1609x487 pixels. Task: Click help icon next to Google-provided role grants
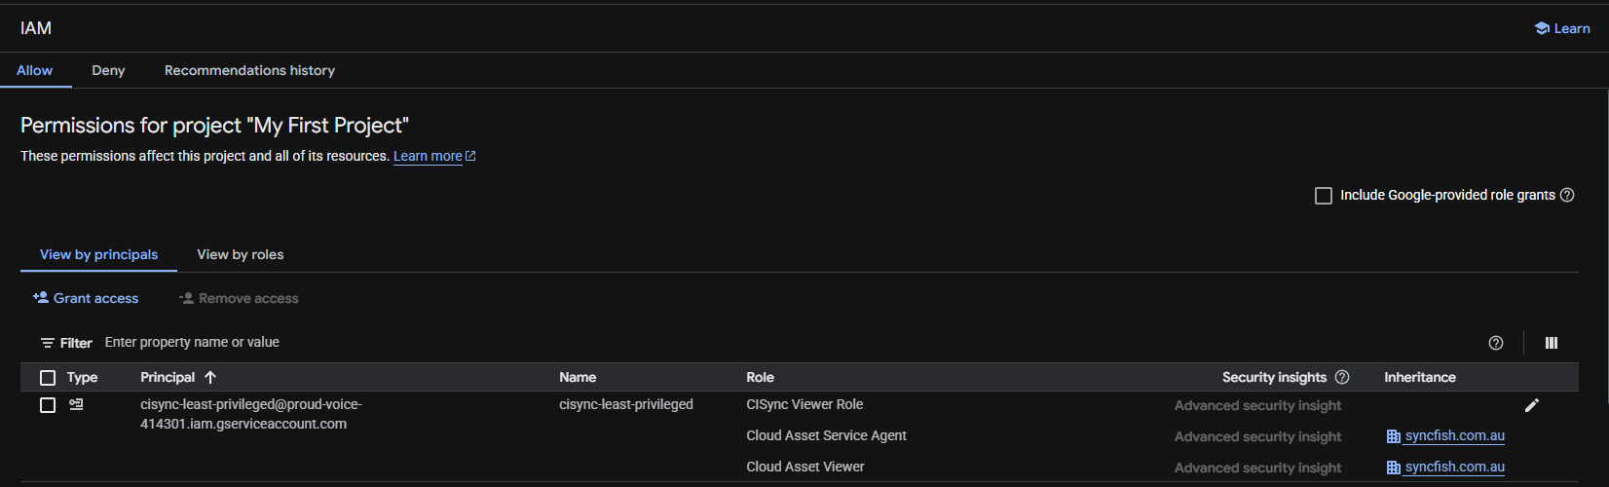pyautogui.click(x=1567, y=195)
